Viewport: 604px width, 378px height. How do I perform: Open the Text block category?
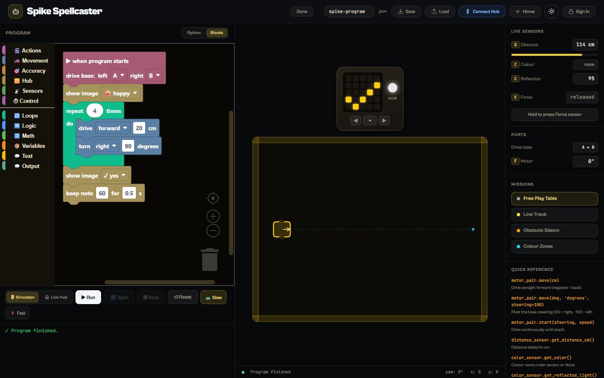pyautogui.click(x=27, y=156)
